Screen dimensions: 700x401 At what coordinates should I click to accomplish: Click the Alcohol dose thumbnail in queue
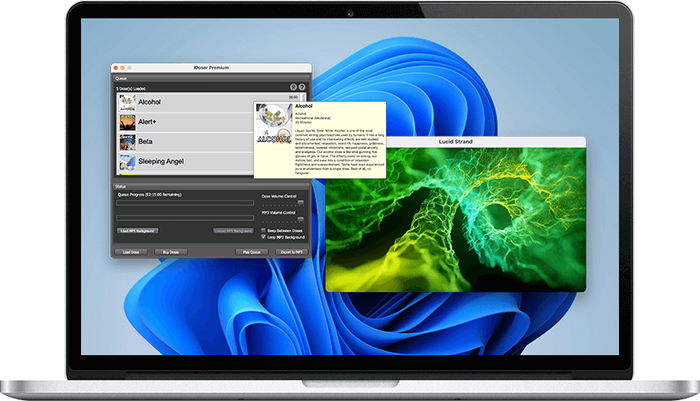coord(127,103)
